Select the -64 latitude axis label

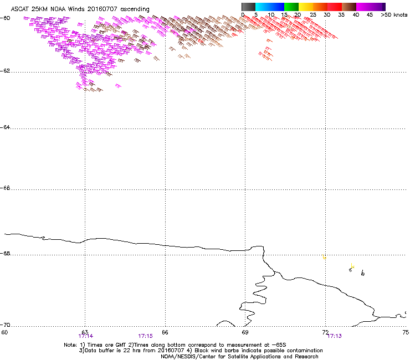pos(6,127)
